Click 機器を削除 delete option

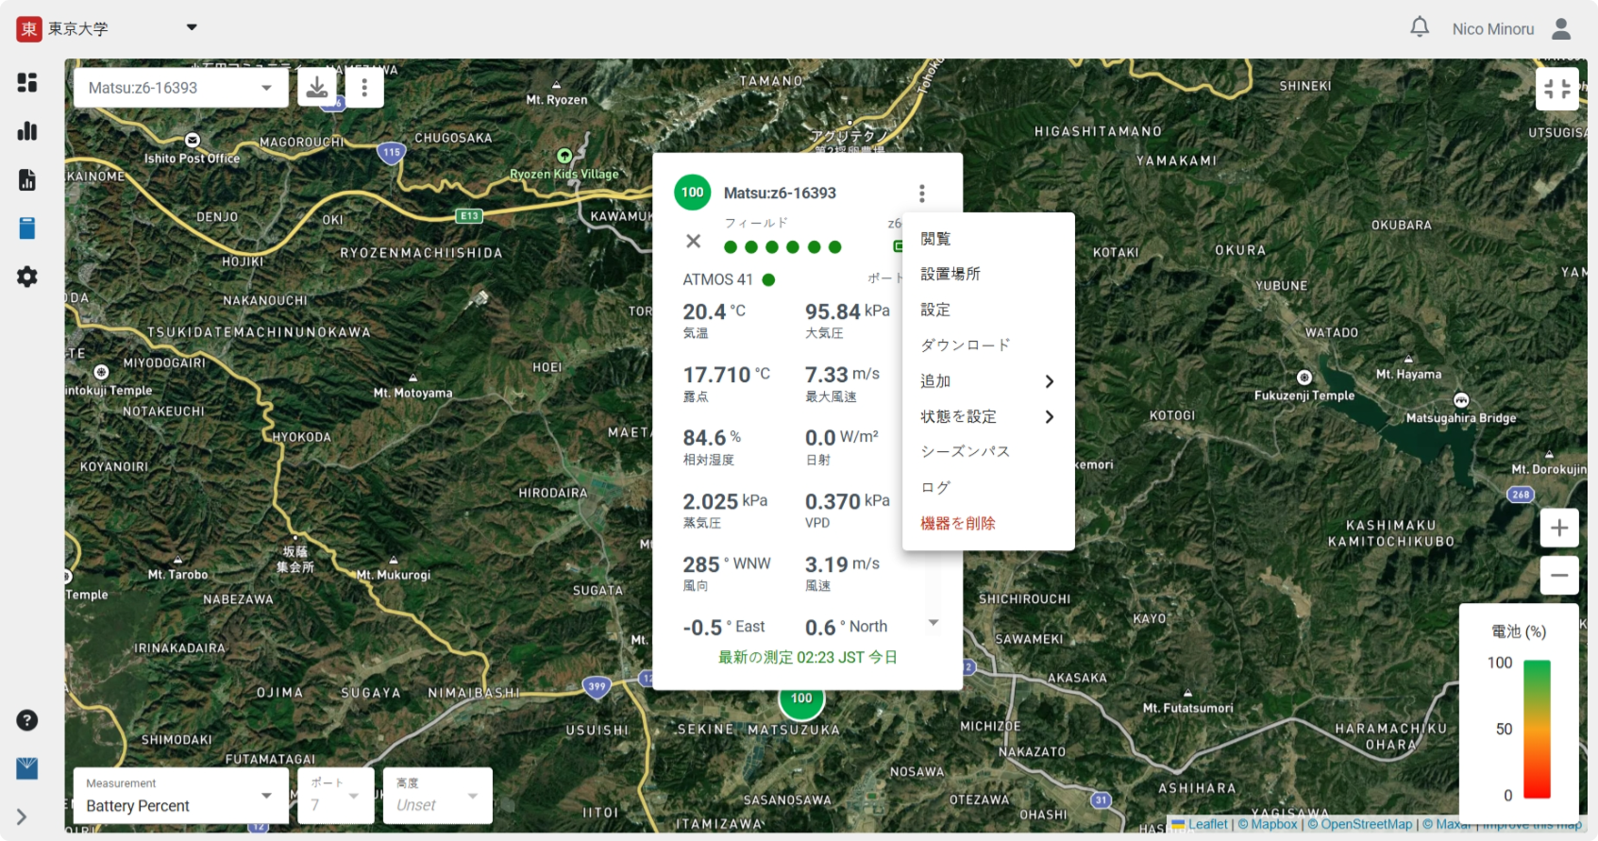[x=988, y=523]
